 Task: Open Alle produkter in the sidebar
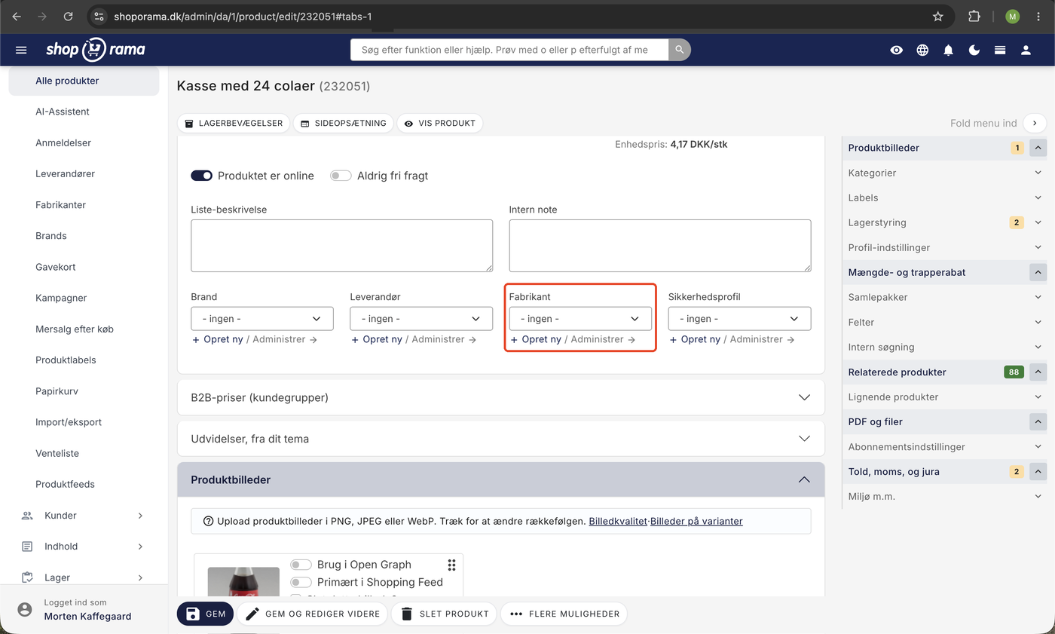(x=84, y=81)
